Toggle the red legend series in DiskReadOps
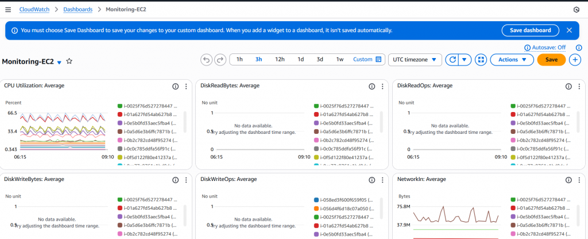Image resolution: width=588 pixels, height=239 pixels. point(514,115)
